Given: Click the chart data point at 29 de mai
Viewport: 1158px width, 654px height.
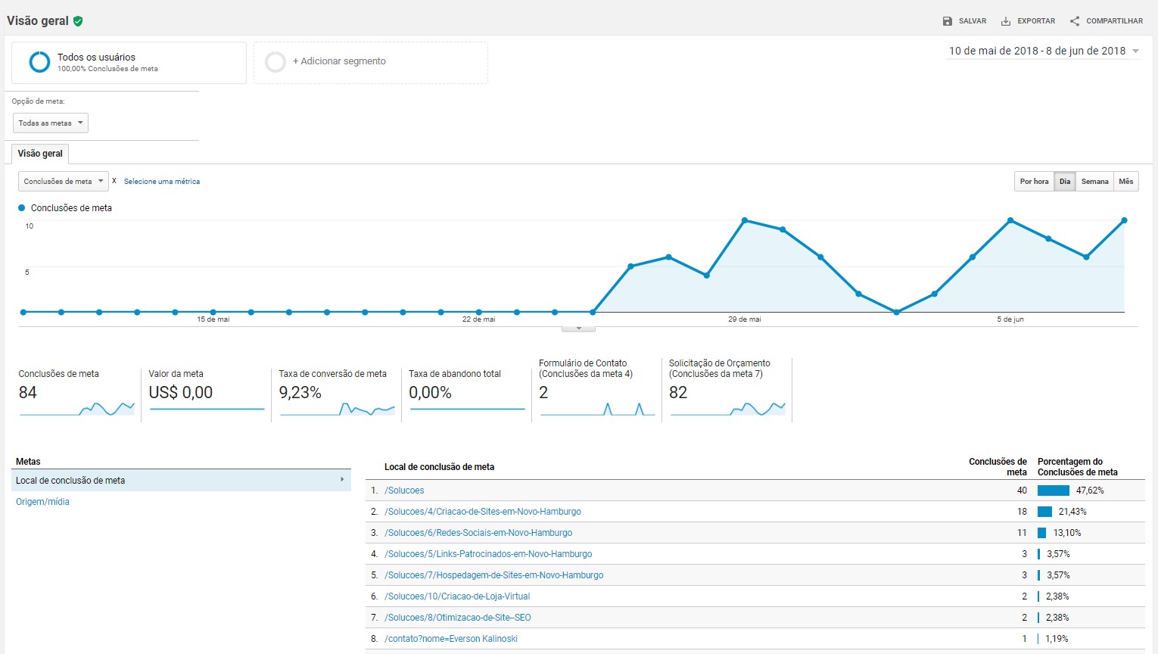Looking at the screenshot, I should 745,220.
